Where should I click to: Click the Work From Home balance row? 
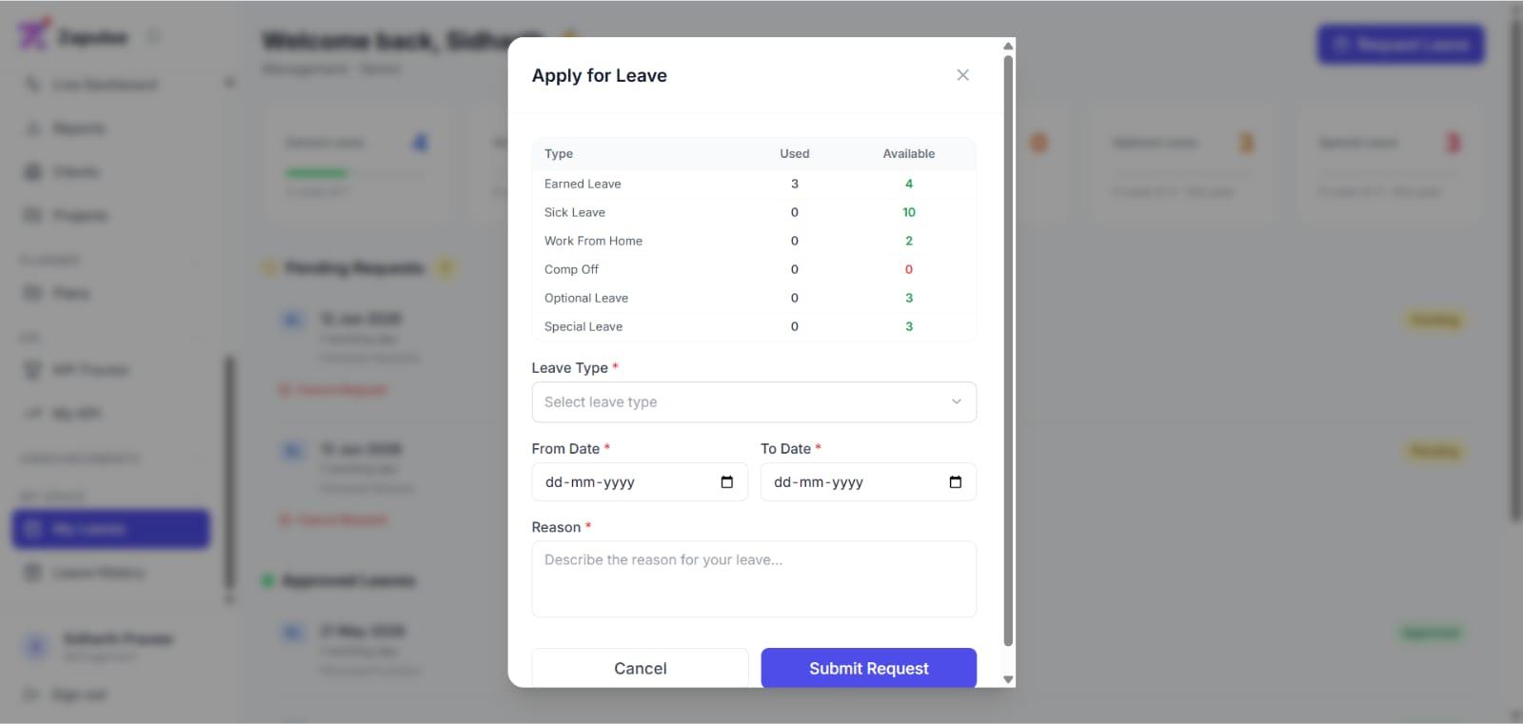pyautogui.click(x=754, y=241)
